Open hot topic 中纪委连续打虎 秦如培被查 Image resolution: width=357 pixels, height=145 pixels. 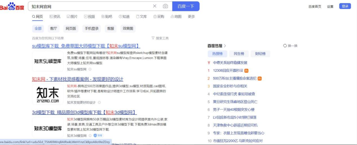[234, 94]
